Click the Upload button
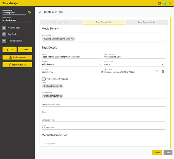 [157, 152]
